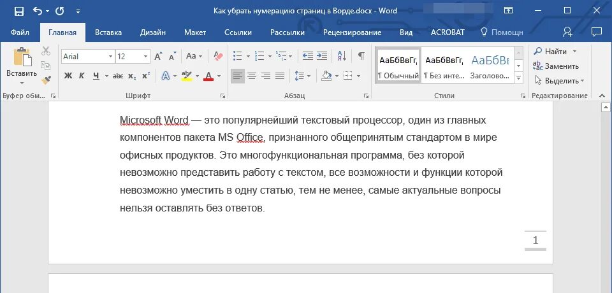Viewport: 612px width, 293px height.
Task: Toggle bold Ж formatting
Action: click(68, 76)
